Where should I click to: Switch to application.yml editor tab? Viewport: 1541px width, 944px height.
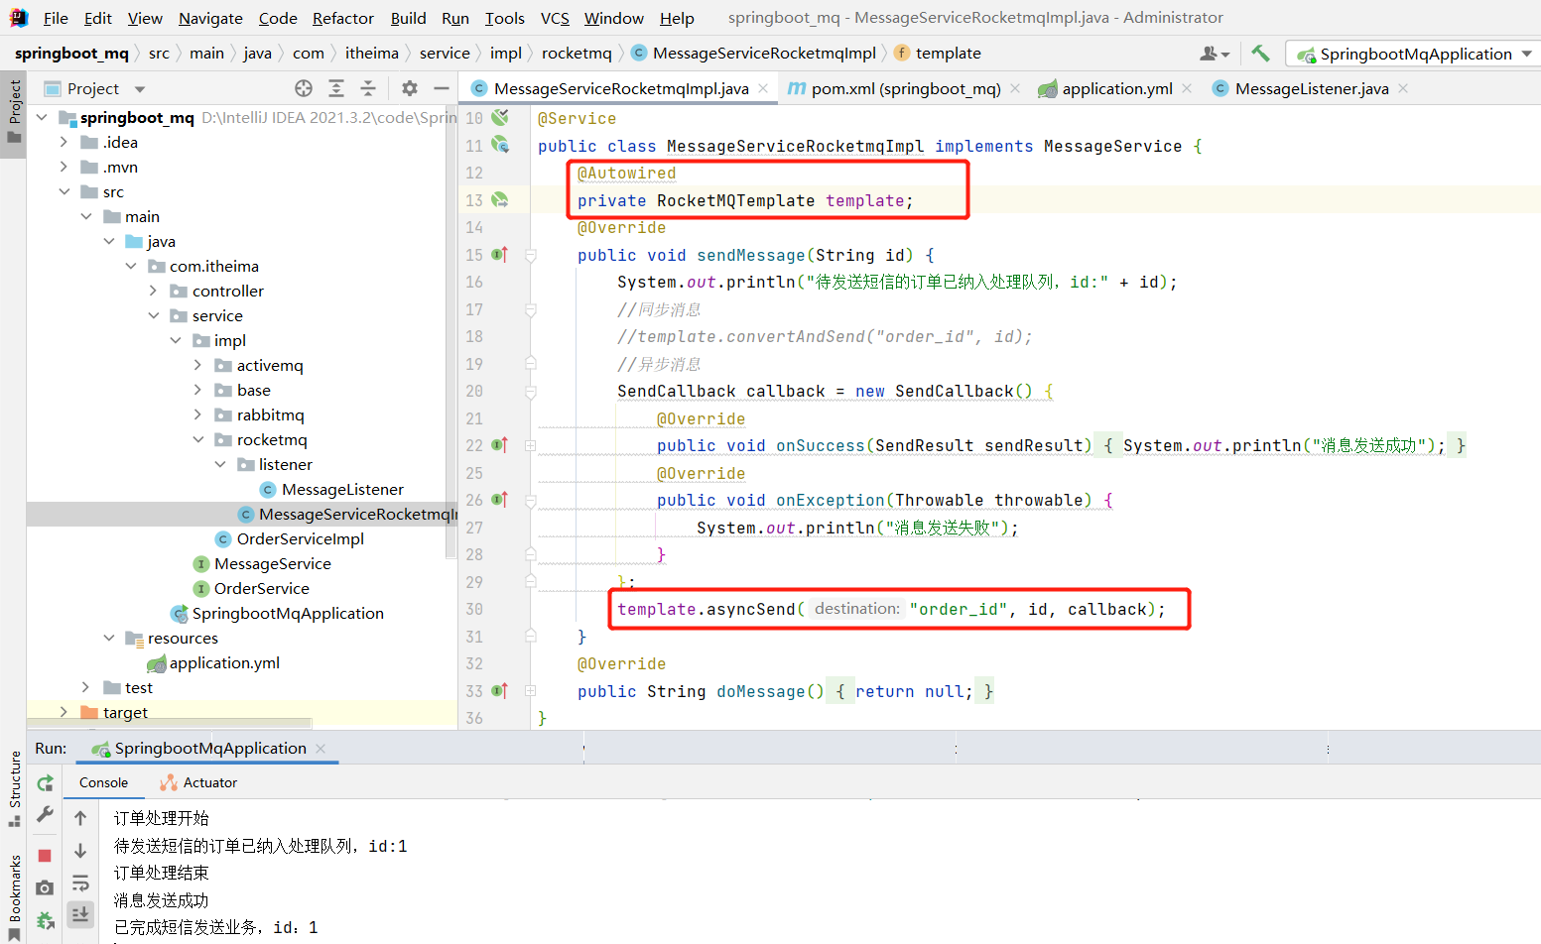click(x=1116, y=88)
